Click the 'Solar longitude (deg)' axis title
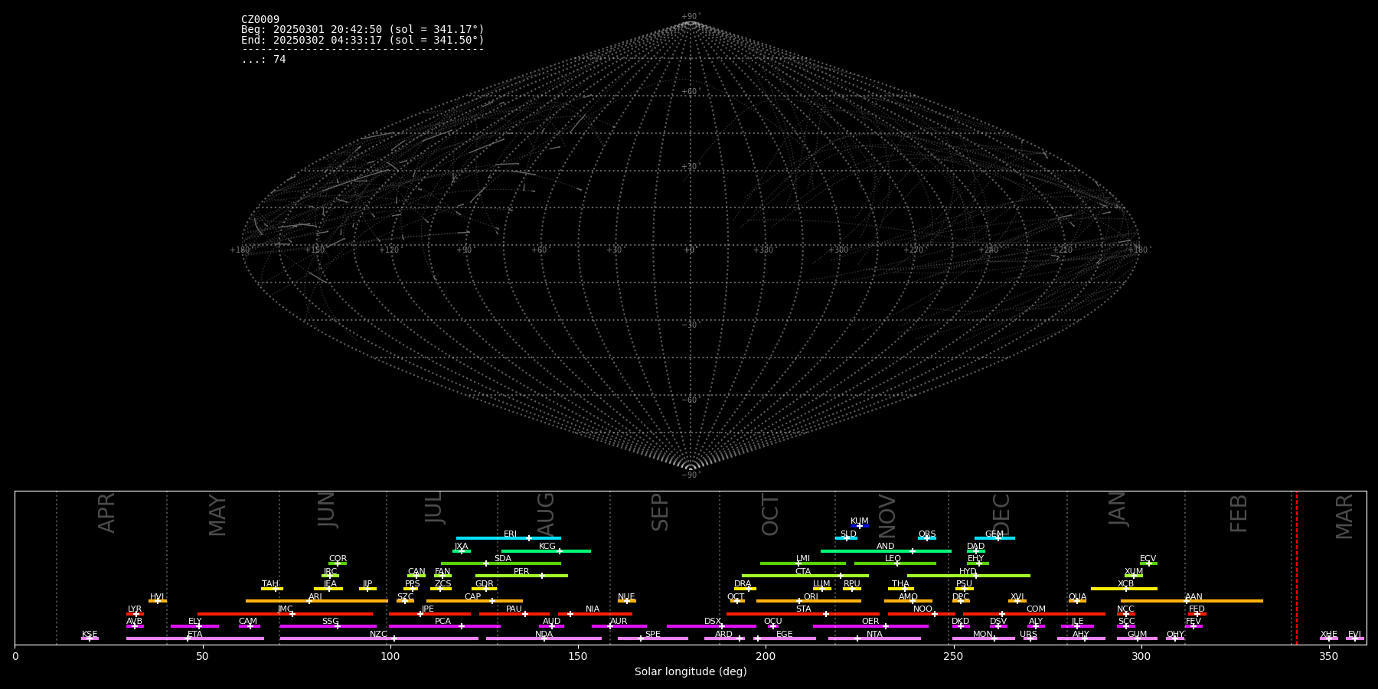1378x689 pixels. [691, 672]
